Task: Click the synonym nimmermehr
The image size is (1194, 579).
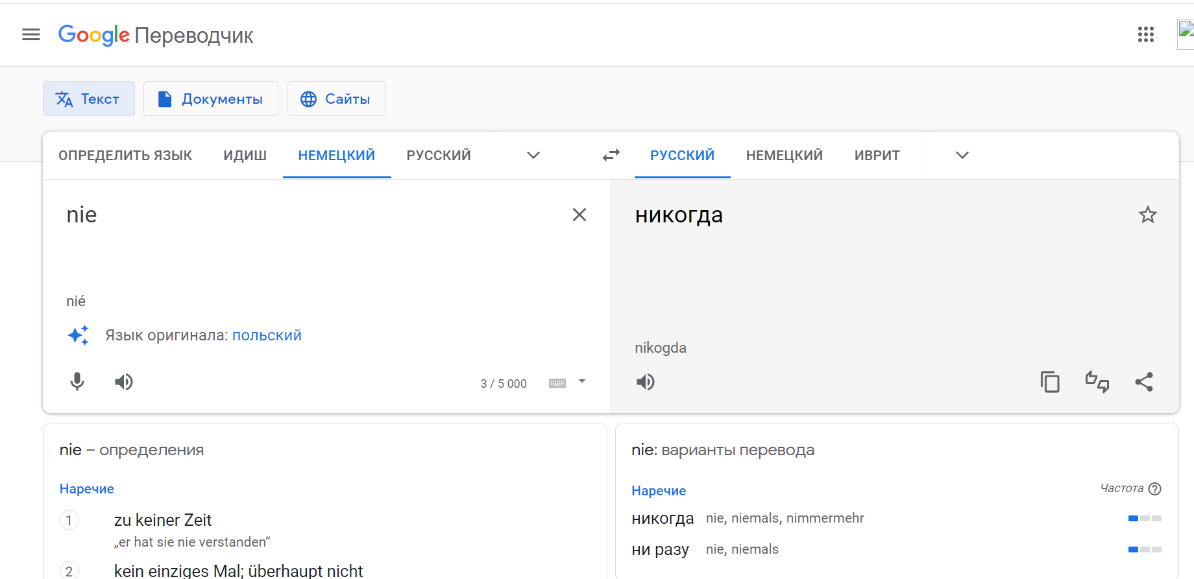Action: click(x=825, y=518)
